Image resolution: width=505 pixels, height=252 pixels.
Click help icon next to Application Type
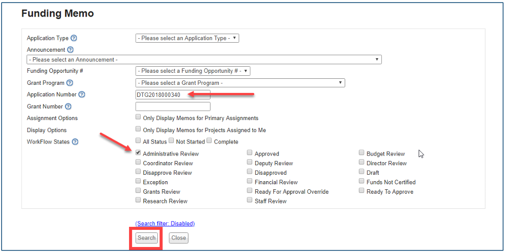74,38
